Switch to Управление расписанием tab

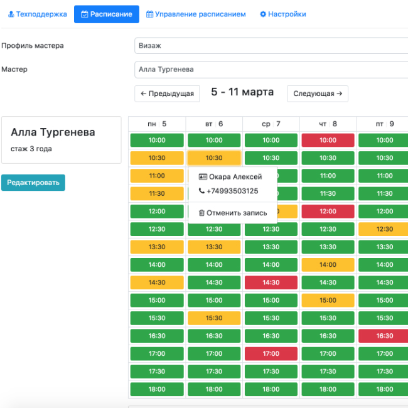(x=196, y=14)
